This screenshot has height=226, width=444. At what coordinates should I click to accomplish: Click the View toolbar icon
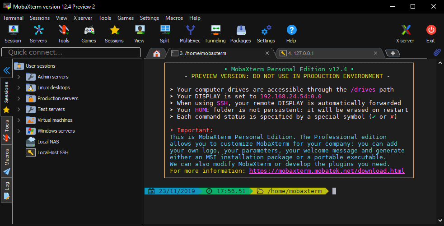coord(139,30)
